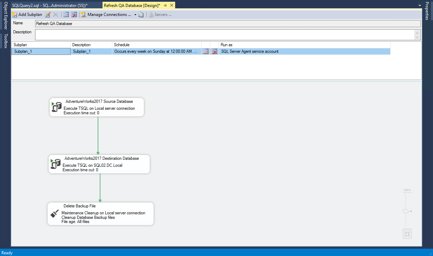
Task: Click the Servers toolbar button
Action: click(161, 15)
